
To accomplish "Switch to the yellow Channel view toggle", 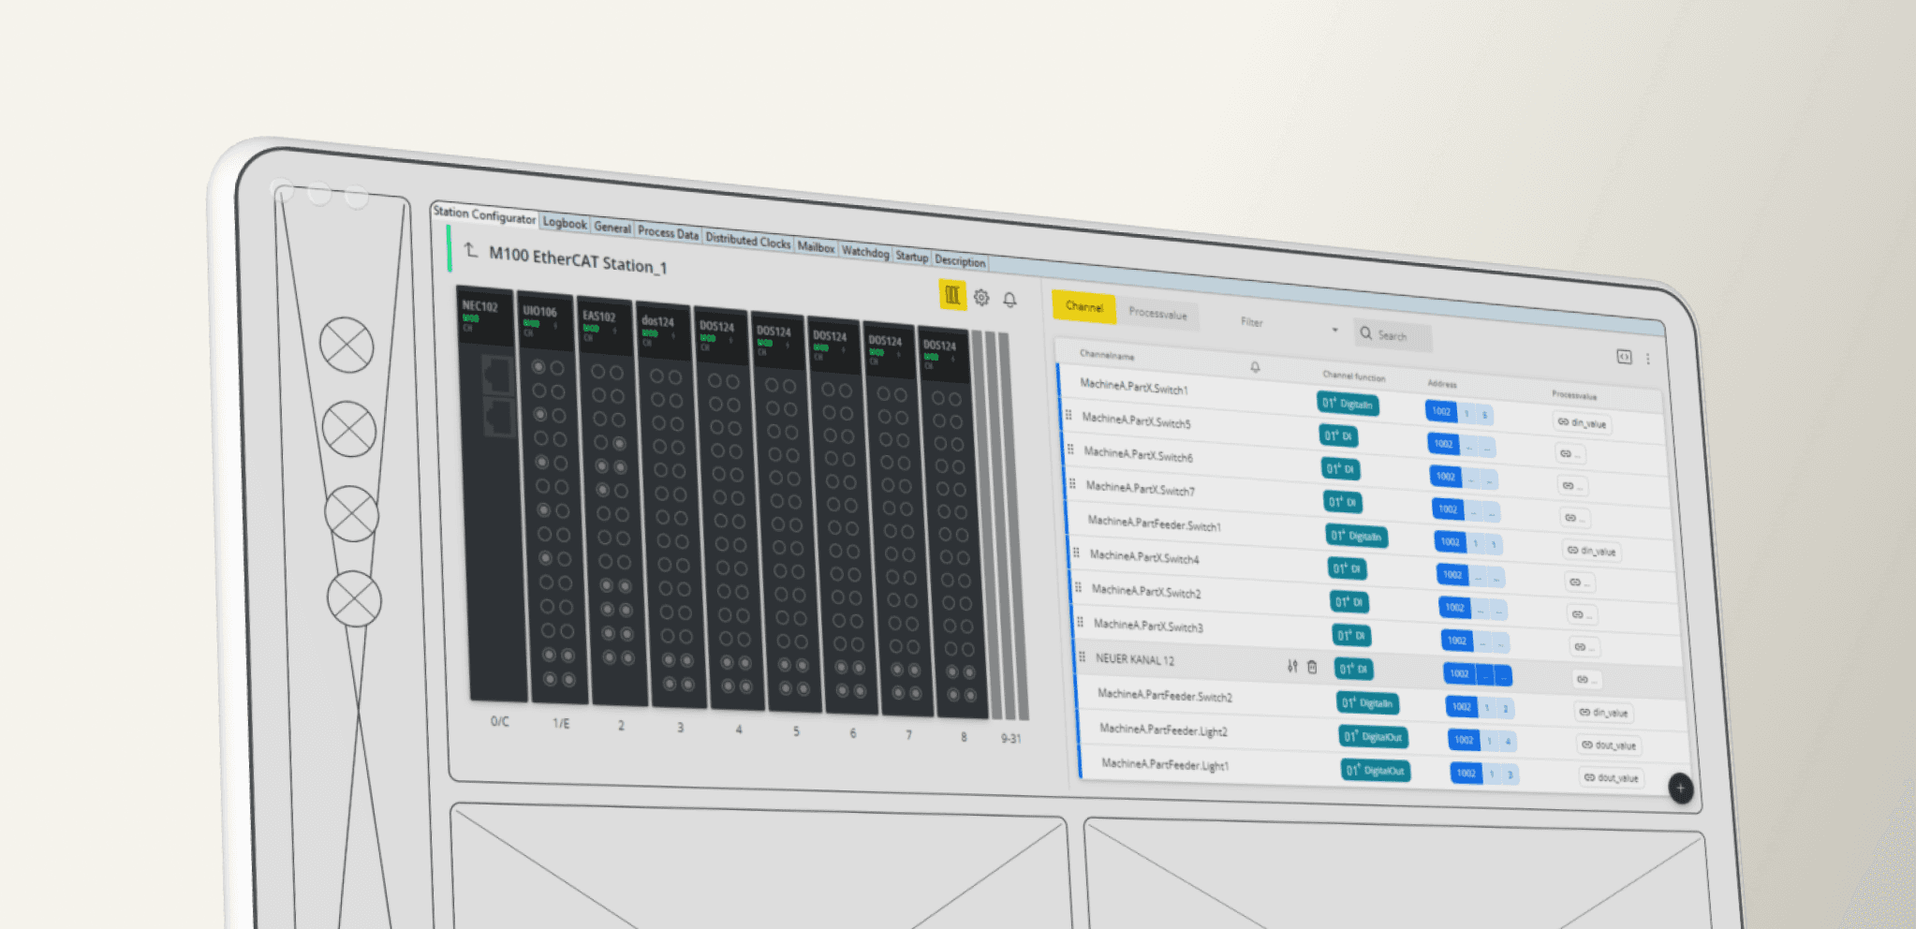I will [1083, 306].
